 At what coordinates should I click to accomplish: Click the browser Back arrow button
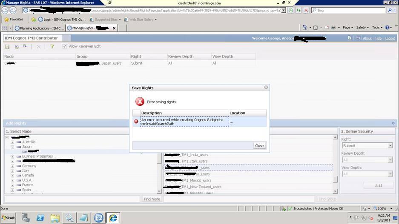pyautogui.click(x=5, y=10)
